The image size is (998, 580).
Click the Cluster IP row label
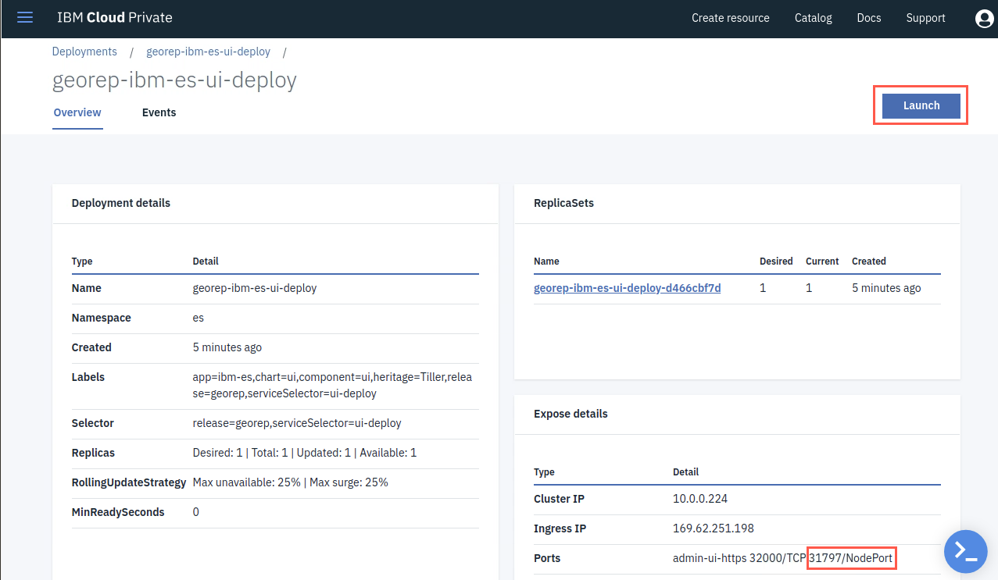tap(559, 499)
